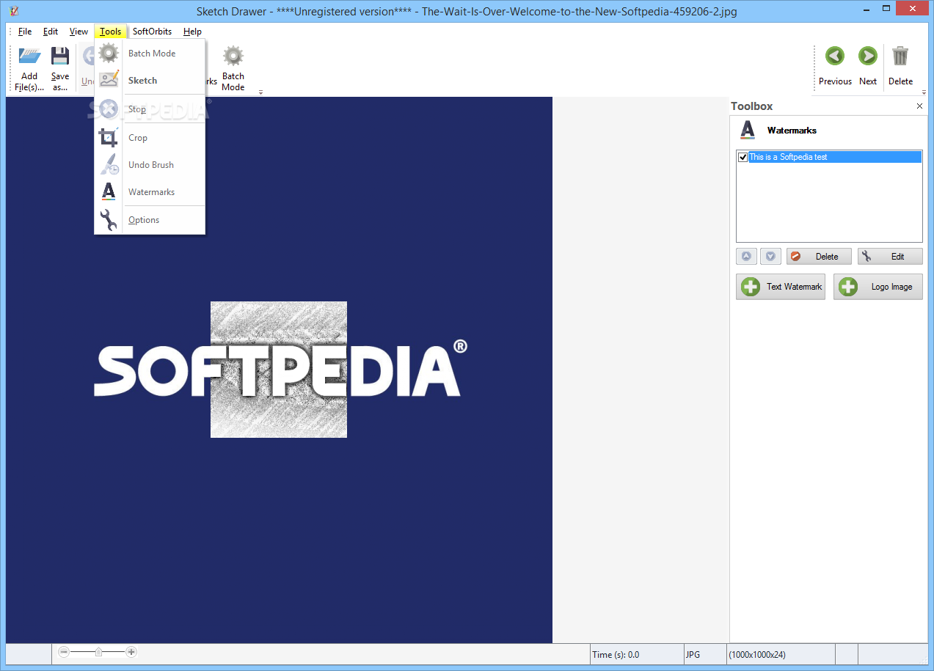Screen dimensions: 934x671
Task: Click zoom in plus icon
Action: (131, 651)
